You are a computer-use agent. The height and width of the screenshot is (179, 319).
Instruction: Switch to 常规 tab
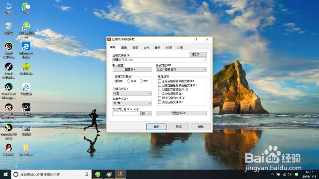click(x=113, y=47)
